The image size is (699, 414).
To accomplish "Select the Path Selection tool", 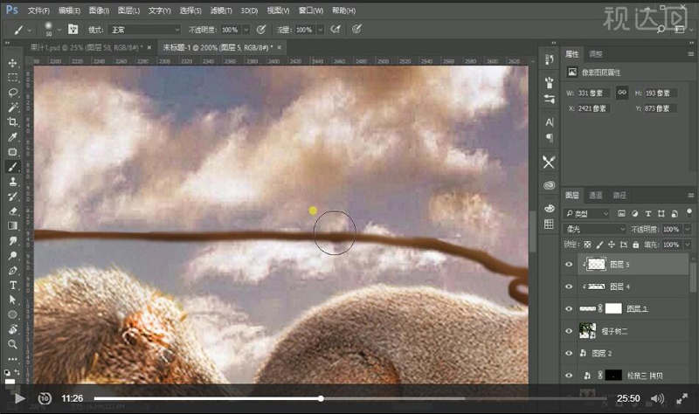I will pos(12,300).
